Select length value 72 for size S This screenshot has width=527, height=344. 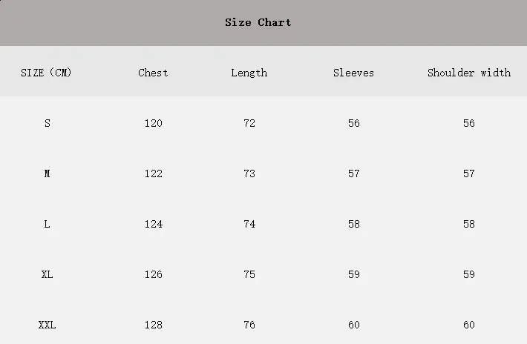click(249, 123)
